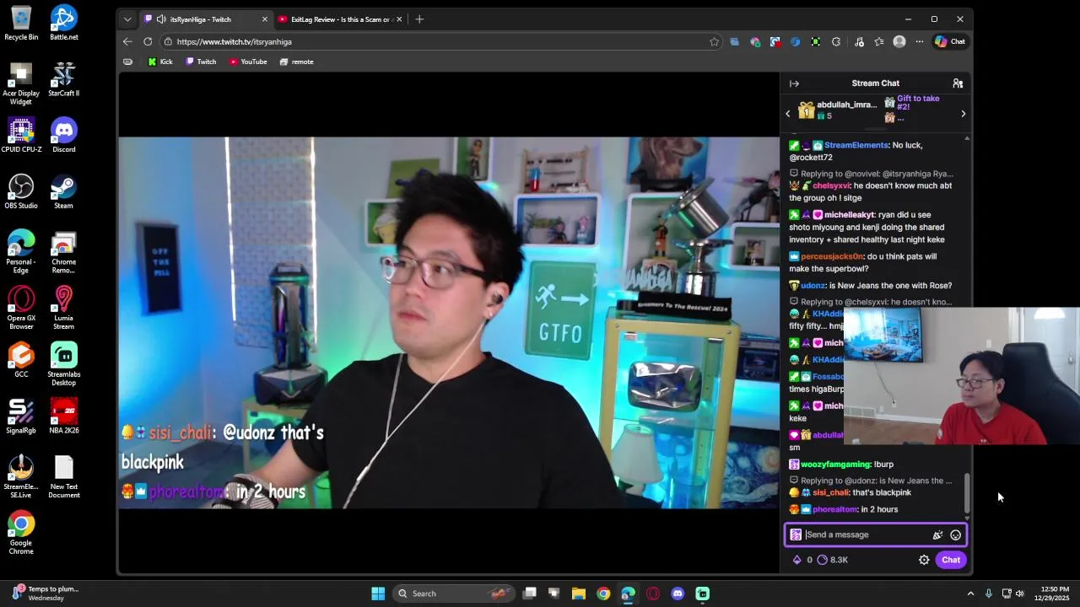This screenshot has height=607, width=1080.
Task: Send message with the Chat button
Action: pyautogui.click(x=951, y=560)
